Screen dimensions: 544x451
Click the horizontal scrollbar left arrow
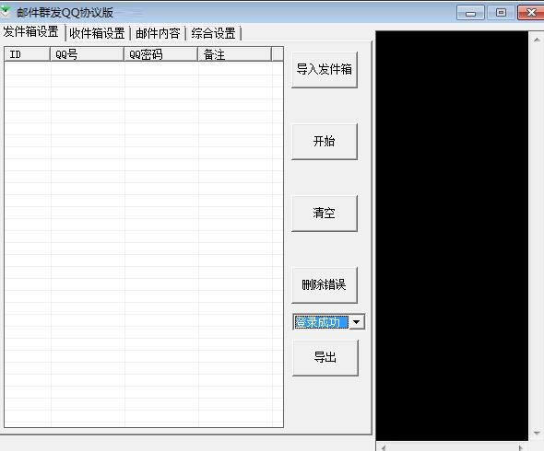[x=384, y=447]
